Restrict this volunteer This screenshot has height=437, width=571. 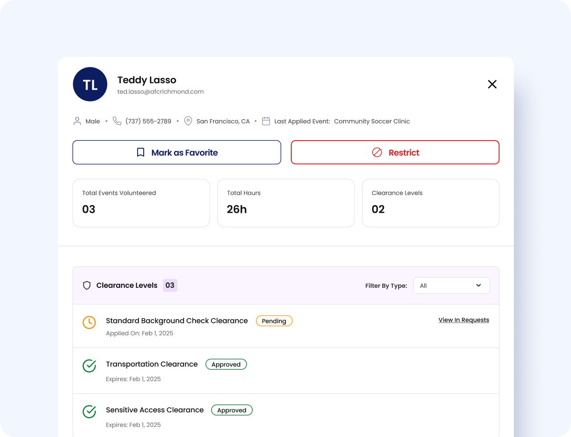coord(395,152)
